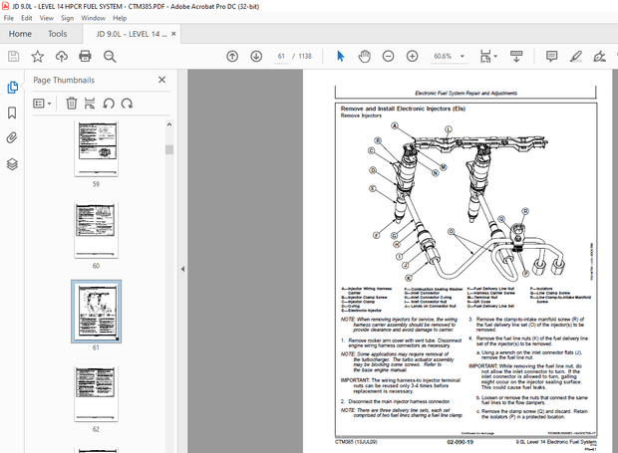
Task: Choose the Selection arrow tool
Action: (341, 57)
